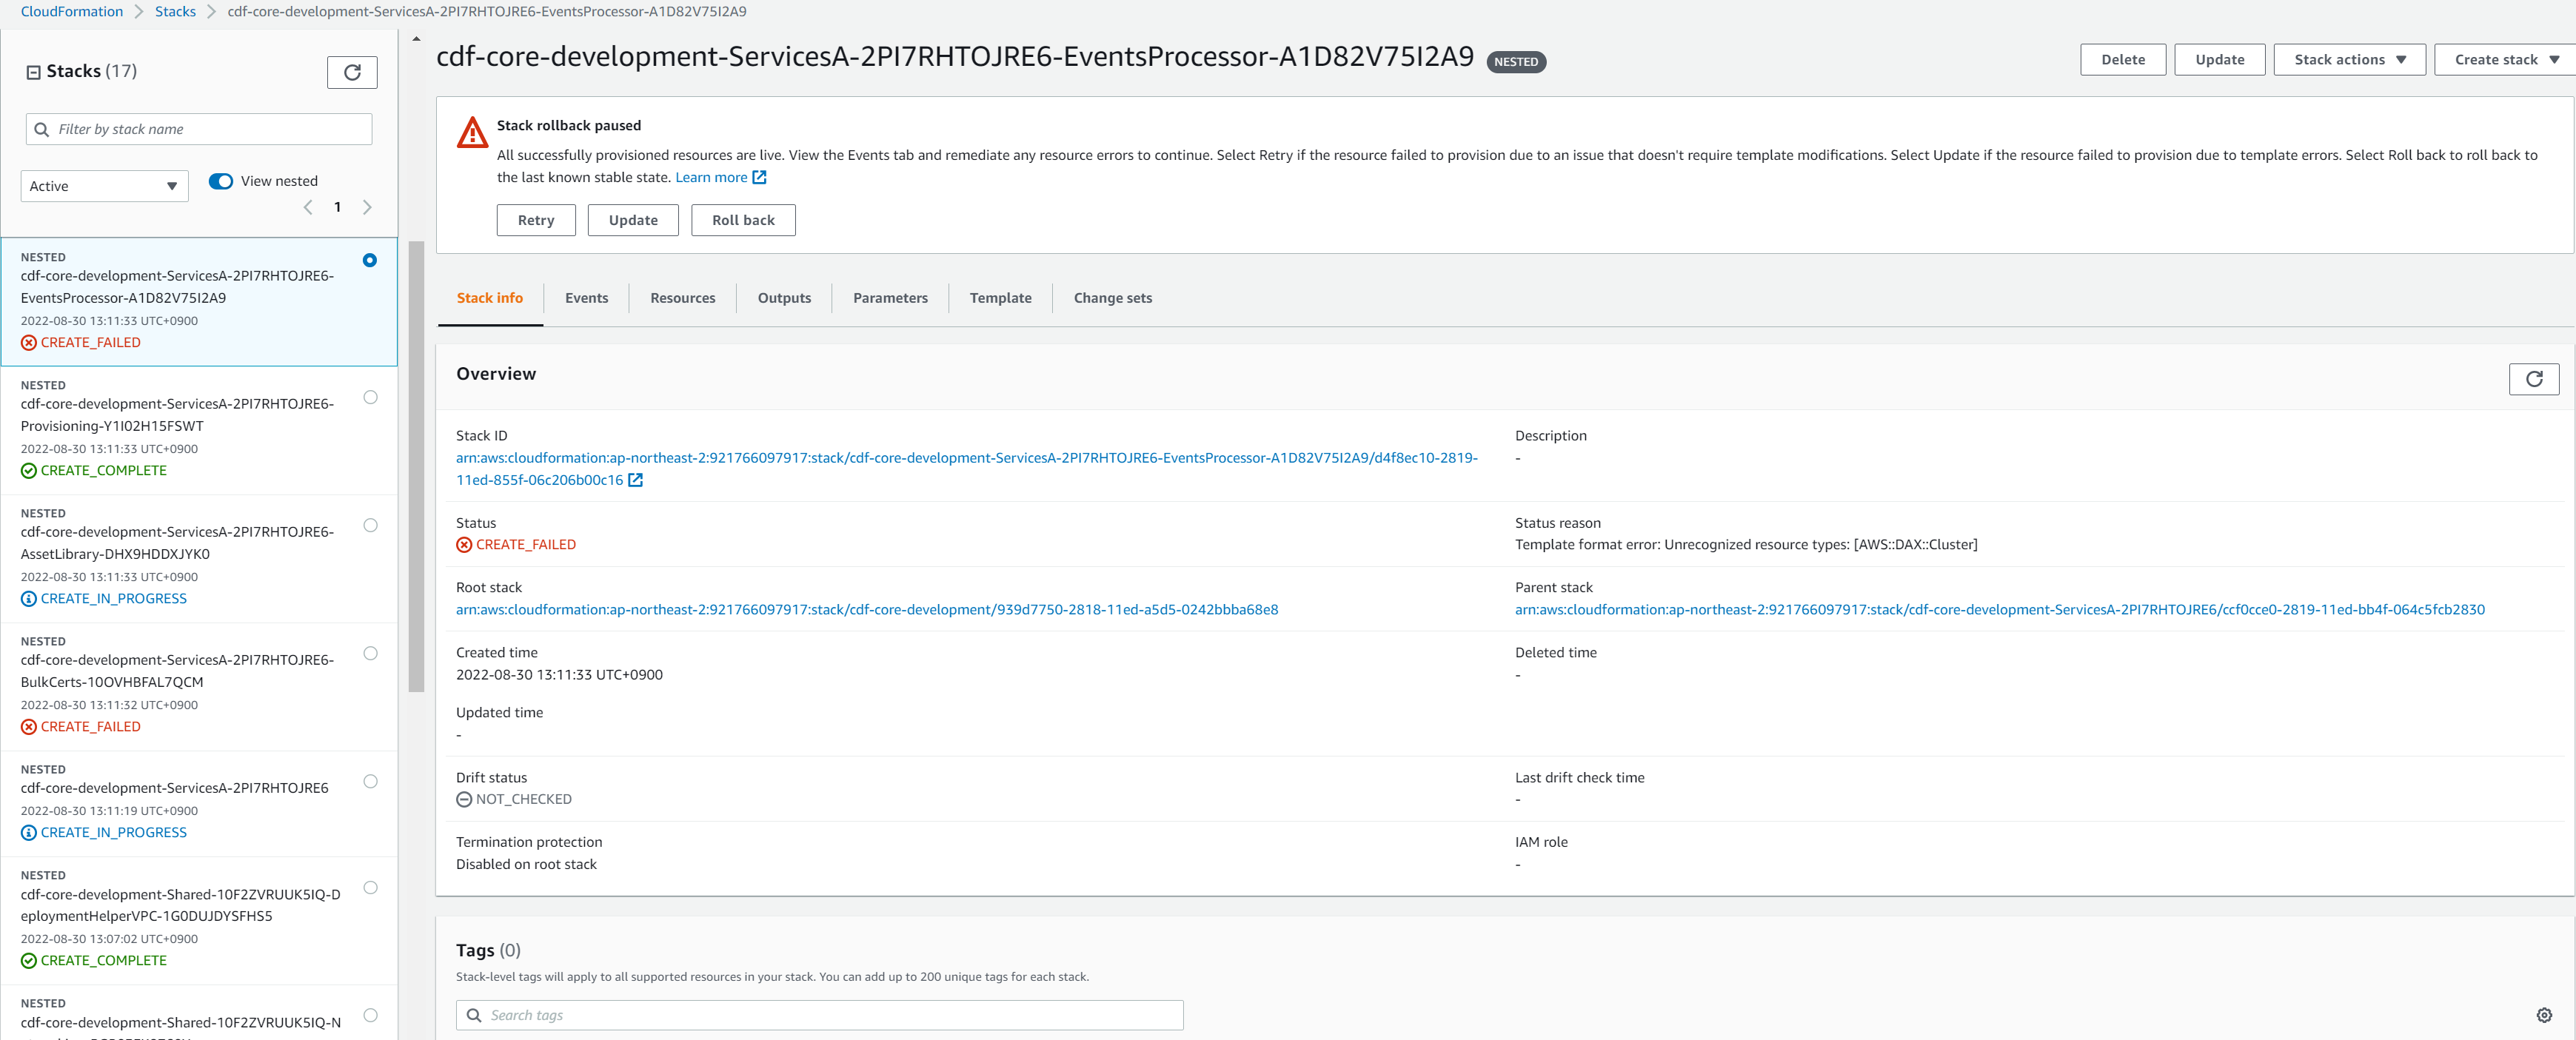The height and width of the screenshot is (1040, 2576).
Task: Open the Stack actions dropdown
Action: point(2349,59)
